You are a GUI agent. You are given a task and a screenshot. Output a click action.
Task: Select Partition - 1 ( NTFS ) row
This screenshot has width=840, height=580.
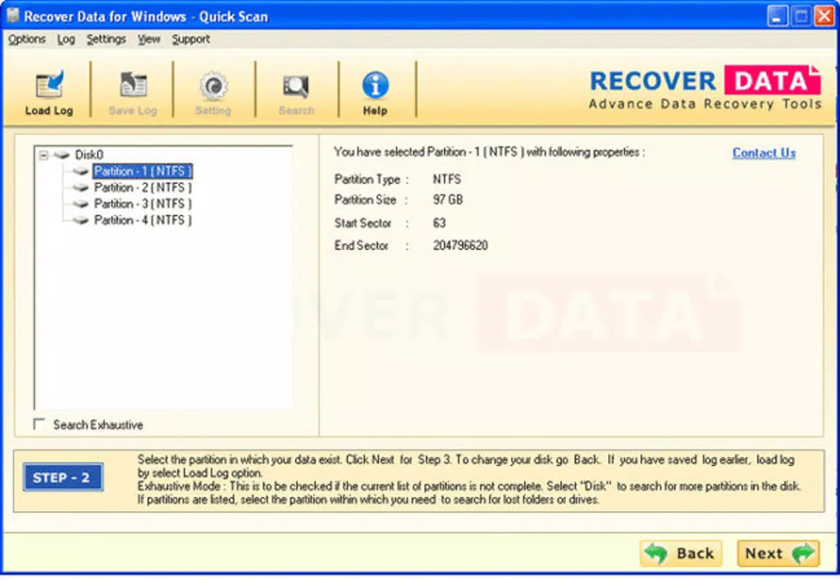point(143,171)
